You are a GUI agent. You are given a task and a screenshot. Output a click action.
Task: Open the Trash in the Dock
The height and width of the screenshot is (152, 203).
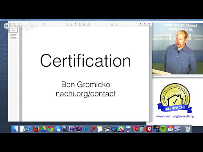click(x=188, y=129)
